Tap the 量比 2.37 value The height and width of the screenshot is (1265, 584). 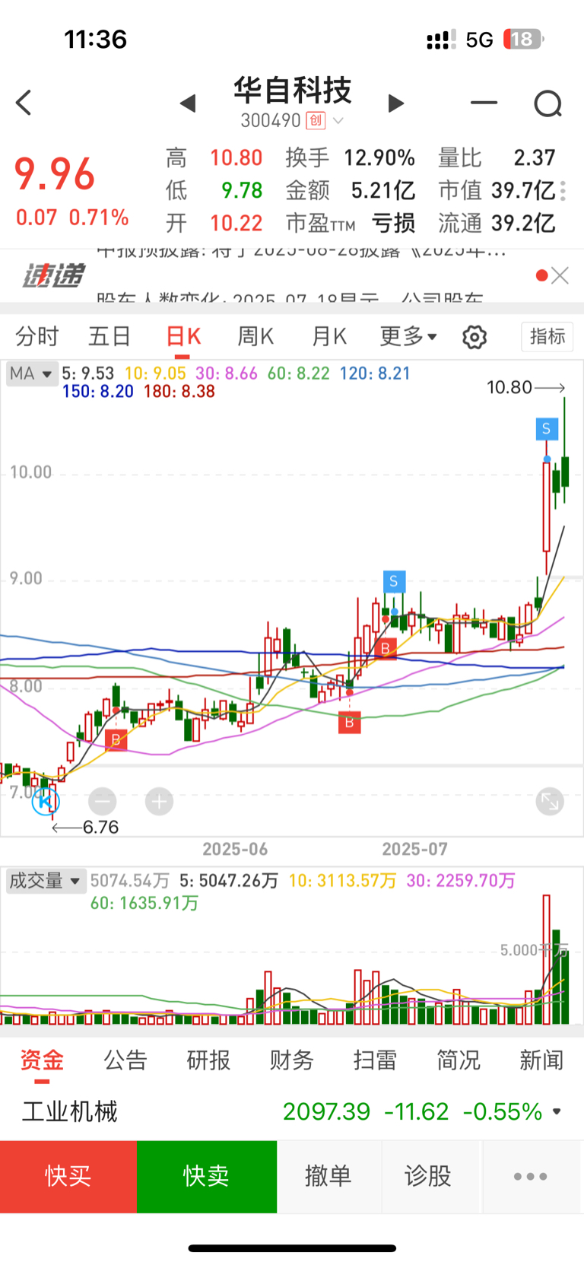535,157
